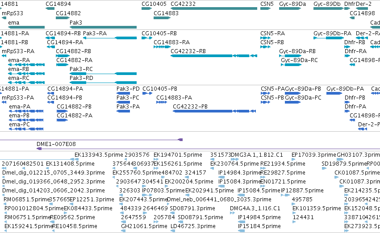Select the "CG14882-PB" protein label
Viewport: 380px width, 233px height.
click(x=74, y=107)
